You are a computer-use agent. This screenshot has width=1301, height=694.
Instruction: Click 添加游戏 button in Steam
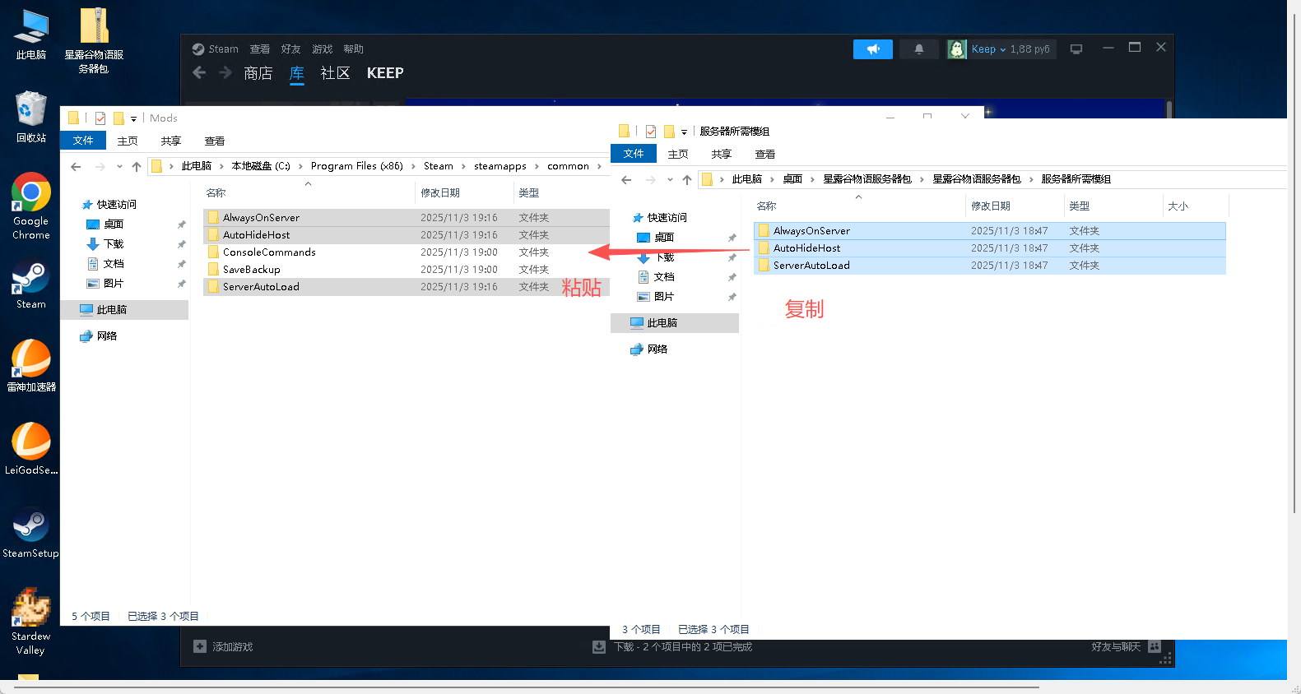tap(224, 647)
